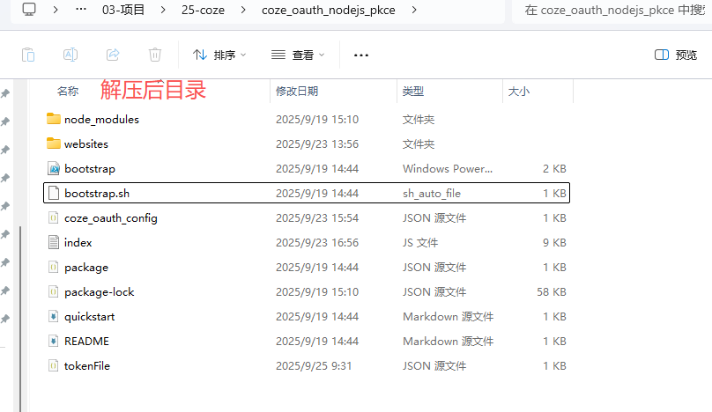Click the This PC monitor icon in address bar

pos(29,9)
